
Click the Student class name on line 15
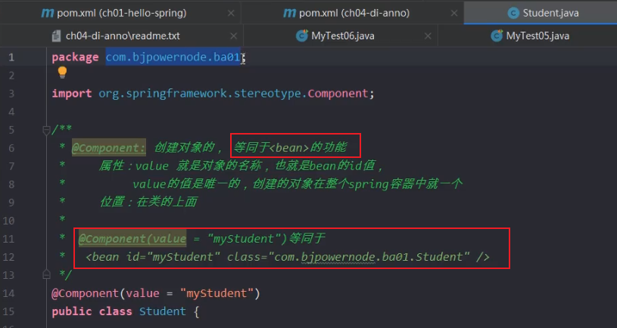click(163, 311)
